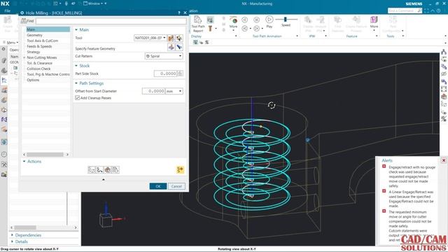Click Cancel in Hole Milling dialog
The width and height of the screenshot is (448, 252).
click(176, 186)
